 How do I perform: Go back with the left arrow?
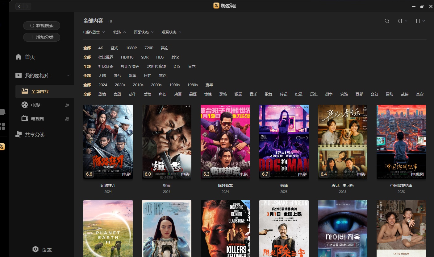[x=19, y=6]
